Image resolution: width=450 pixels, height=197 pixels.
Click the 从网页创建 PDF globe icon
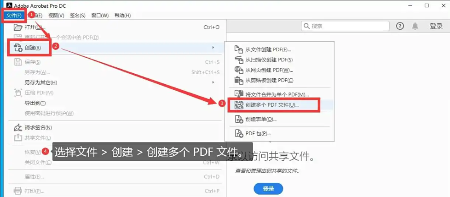pyautogui.click(x=239, y=70)
